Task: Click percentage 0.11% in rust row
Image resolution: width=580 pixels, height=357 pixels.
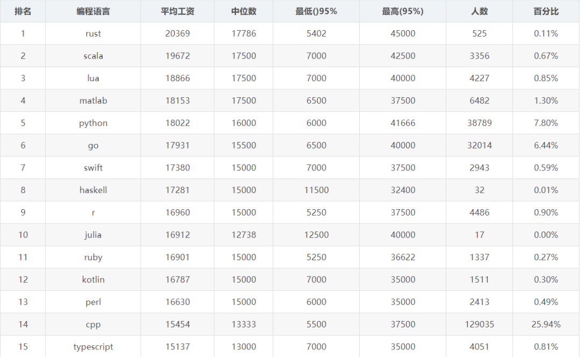Action: pos(546,33)
